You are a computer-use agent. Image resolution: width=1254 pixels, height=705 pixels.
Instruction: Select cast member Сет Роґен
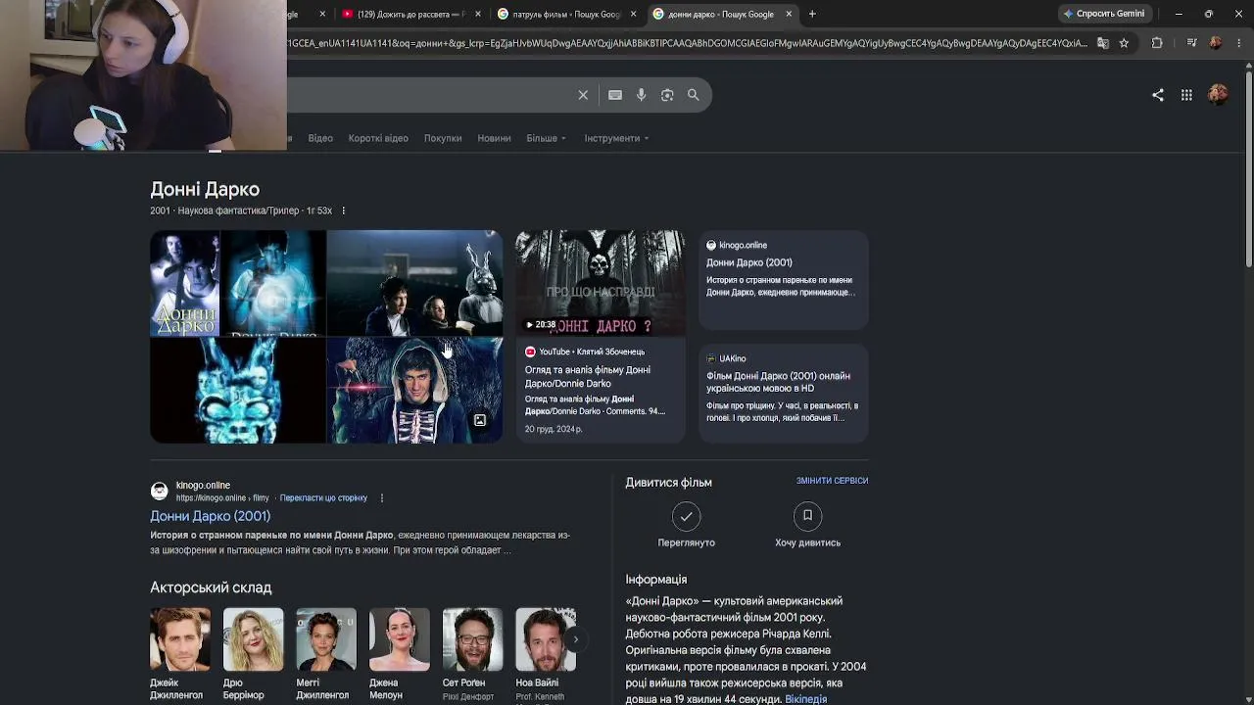tap(472, 654)
